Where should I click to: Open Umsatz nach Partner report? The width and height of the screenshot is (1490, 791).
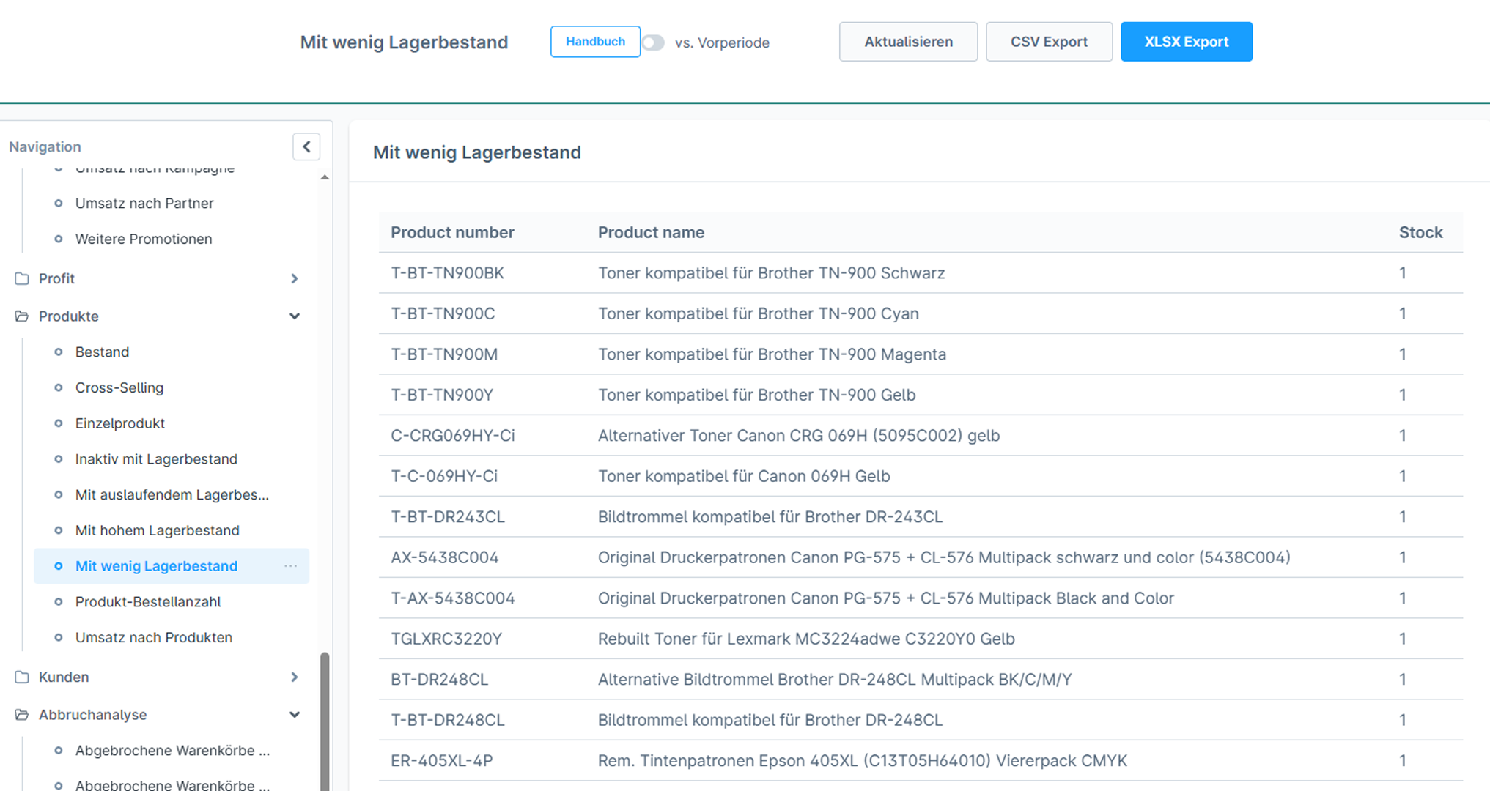144,203
